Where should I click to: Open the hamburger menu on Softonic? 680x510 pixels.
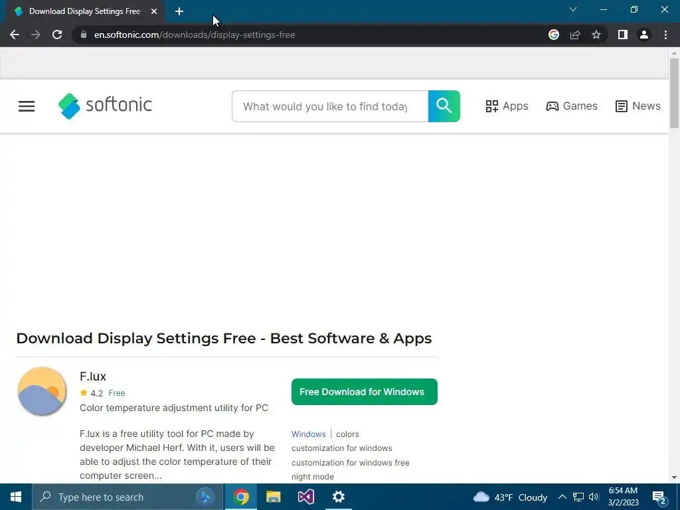click(27, 106)
